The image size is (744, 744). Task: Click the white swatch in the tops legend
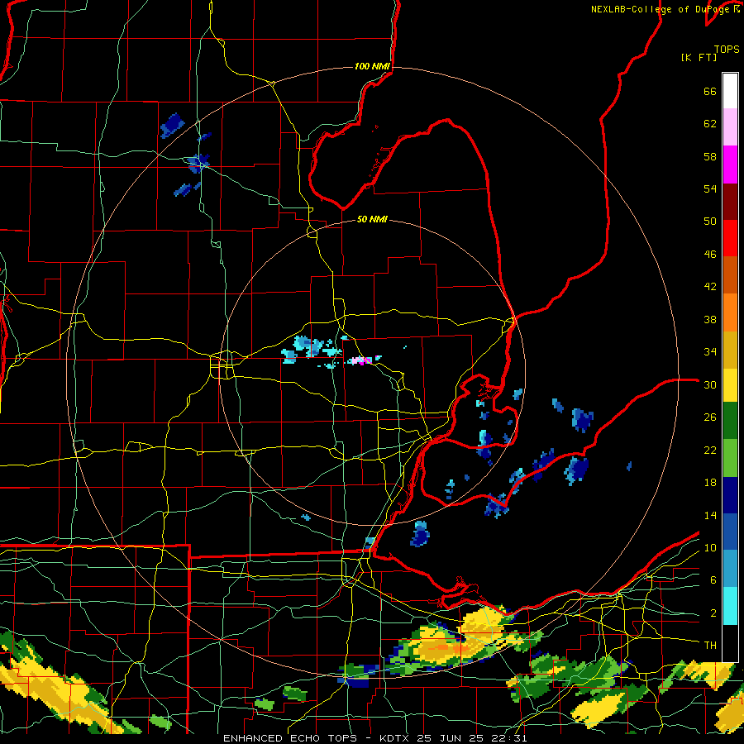point(730,91)
